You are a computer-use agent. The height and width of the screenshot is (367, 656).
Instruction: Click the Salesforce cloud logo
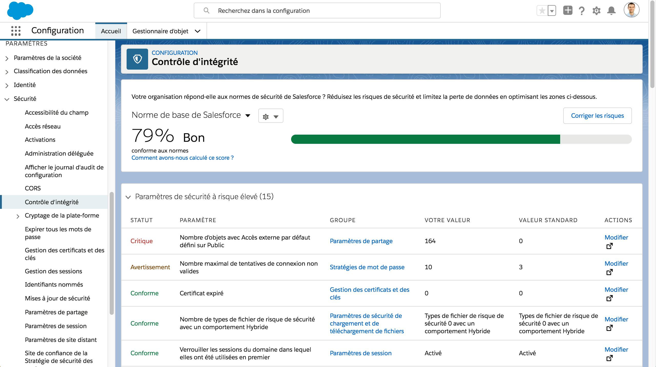[x=20, y=11]
